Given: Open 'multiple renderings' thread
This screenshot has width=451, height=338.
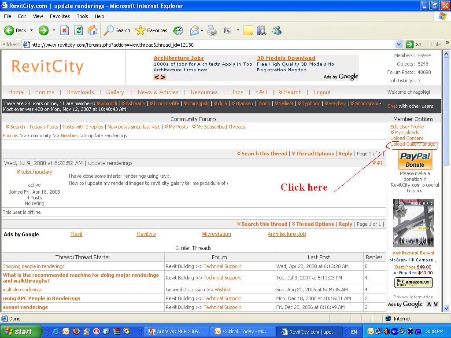Looking at the screenshot, I should [x=22, y=290].
